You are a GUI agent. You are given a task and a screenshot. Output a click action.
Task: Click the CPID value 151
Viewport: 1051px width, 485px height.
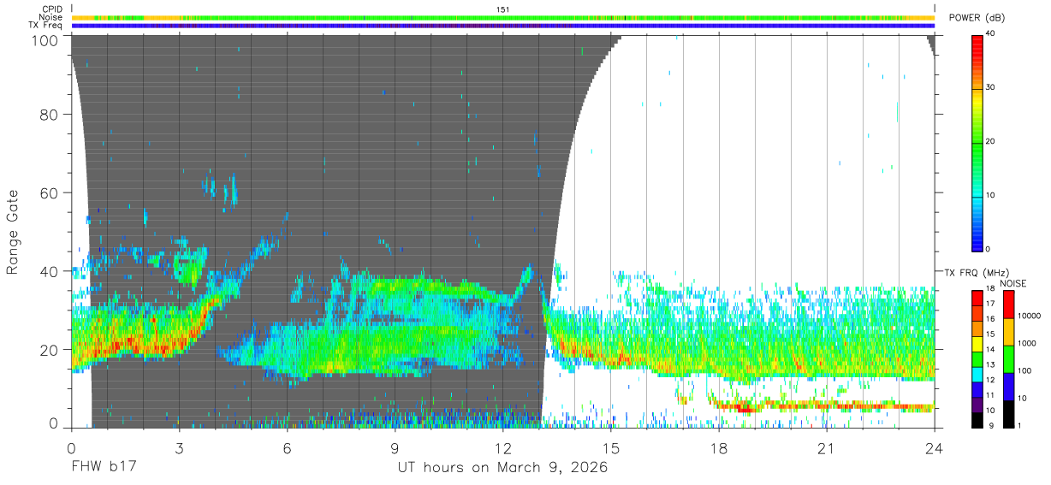503,9
